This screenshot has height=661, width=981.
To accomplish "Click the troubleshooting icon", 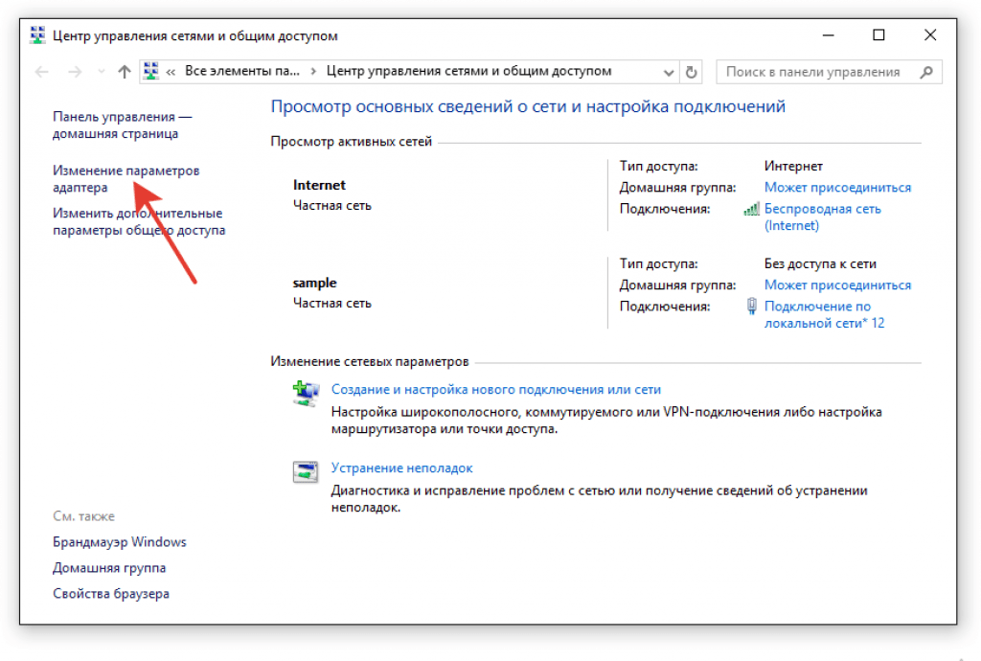I will point(306,471).
